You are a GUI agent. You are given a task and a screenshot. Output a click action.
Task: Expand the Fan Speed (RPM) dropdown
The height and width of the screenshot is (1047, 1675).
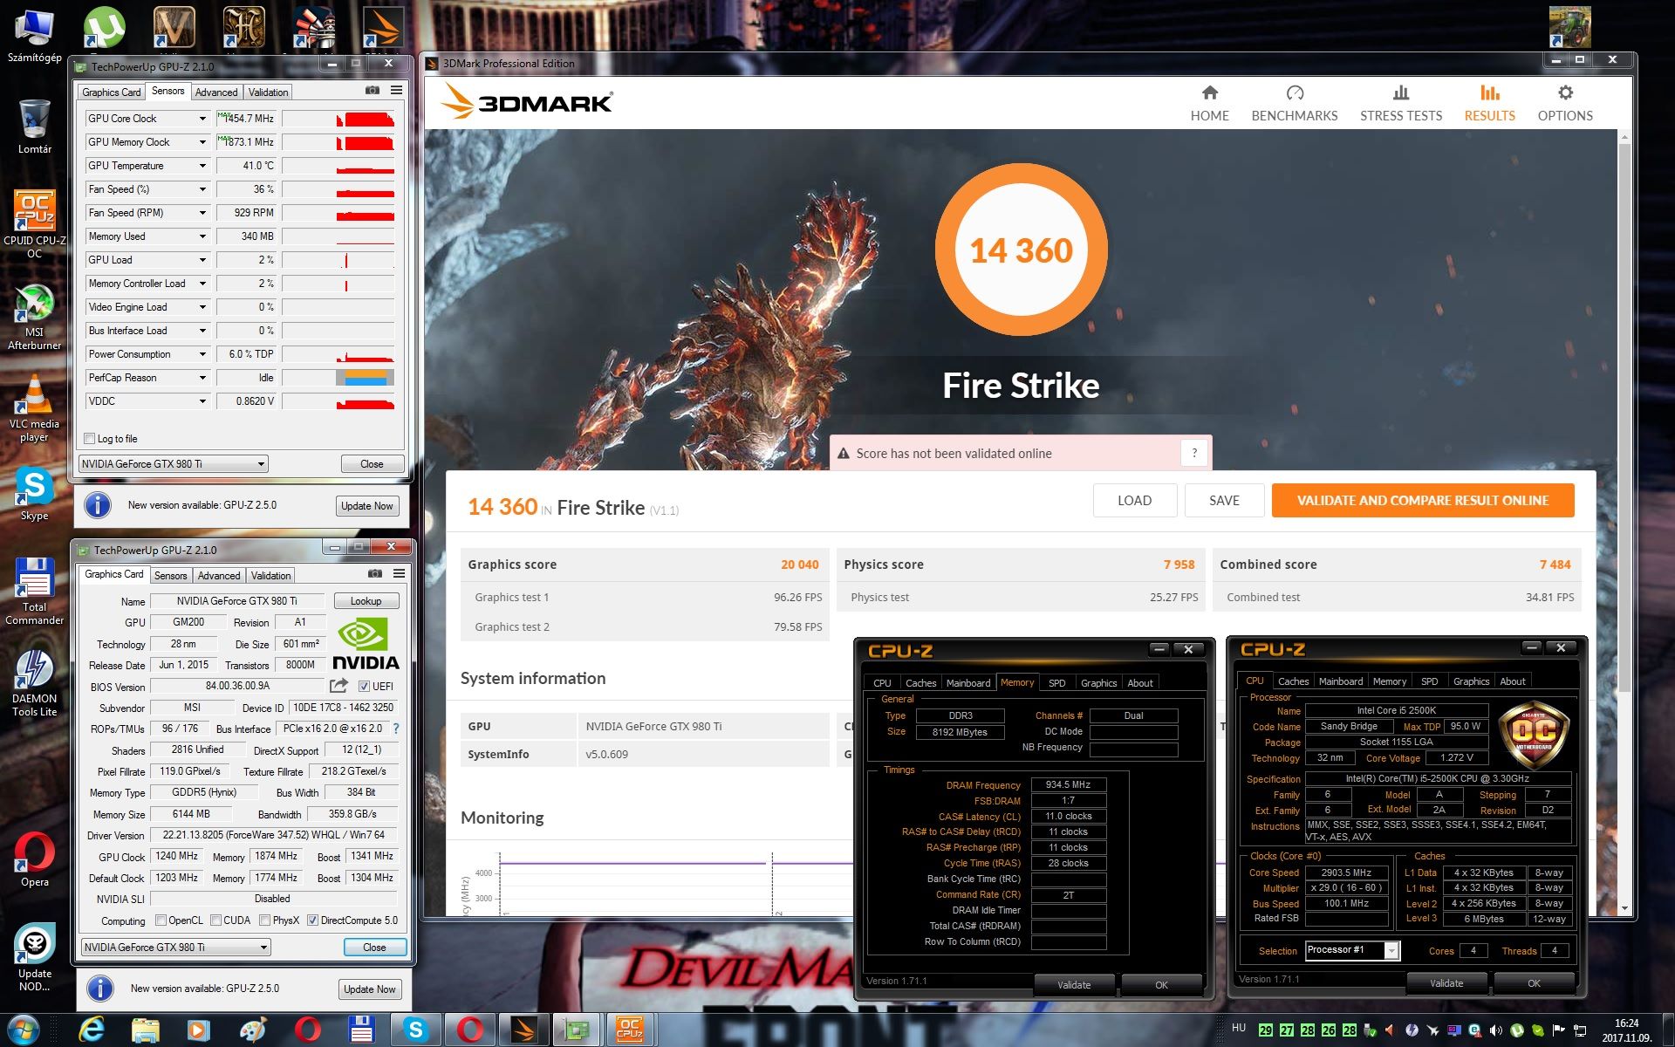point(202,213)
